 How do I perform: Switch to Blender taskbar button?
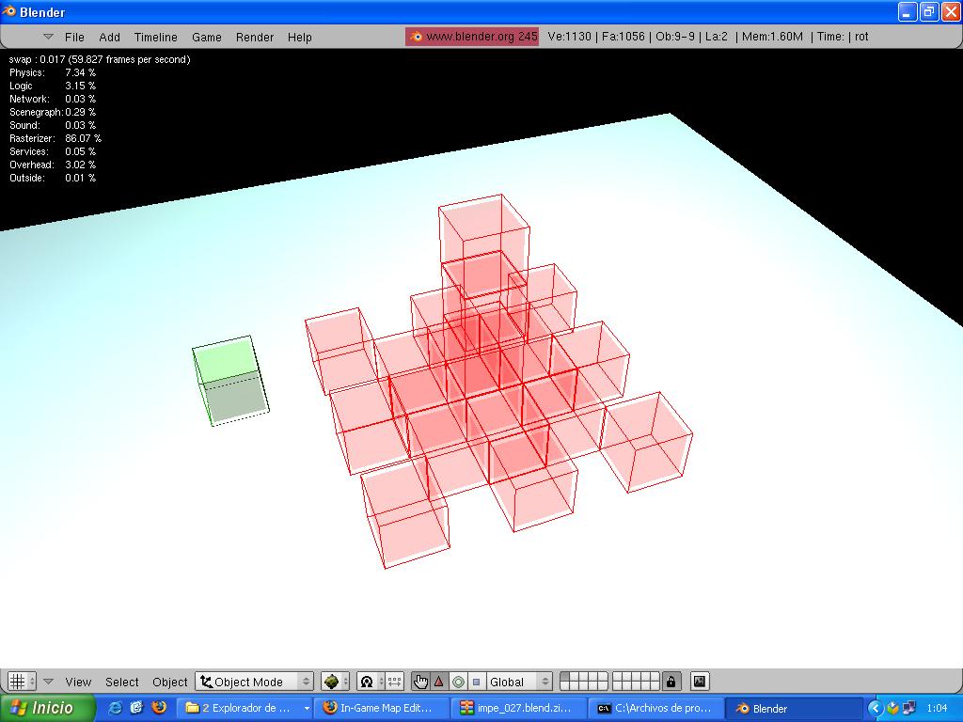pyautogui.click(x=793, y=708)
